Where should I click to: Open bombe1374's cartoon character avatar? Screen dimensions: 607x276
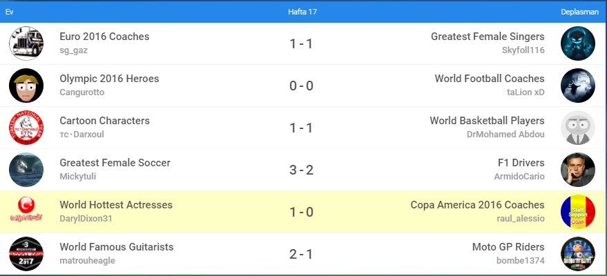[578, 254]
